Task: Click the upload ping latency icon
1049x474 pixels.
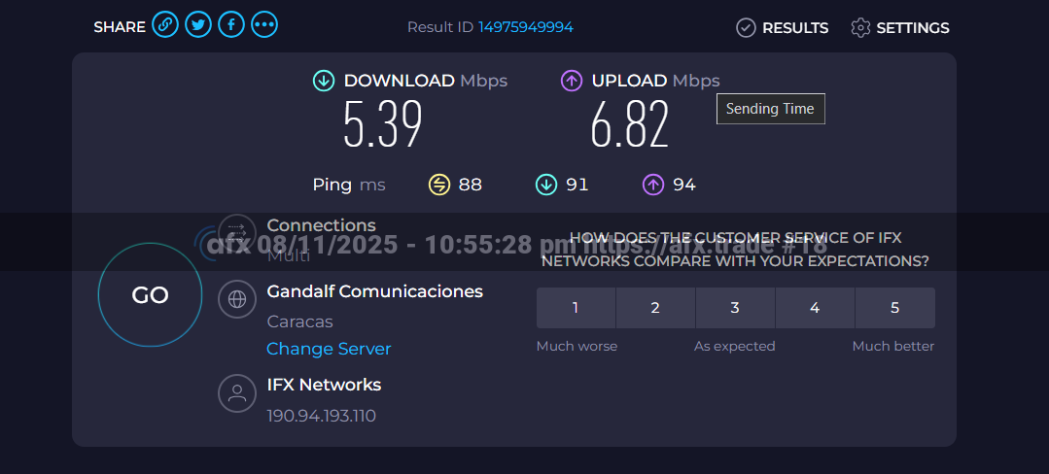Action: [x=653, y=185]
